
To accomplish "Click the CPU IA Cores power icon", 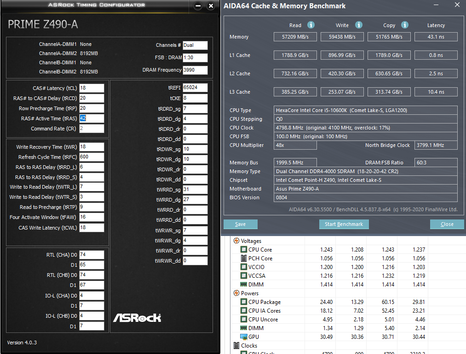I will pyautogui.click(x=244, y=311).
